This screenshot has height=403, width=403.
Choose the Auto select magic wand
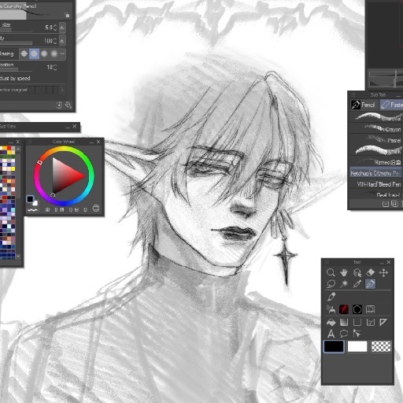[x=344, y=284]
